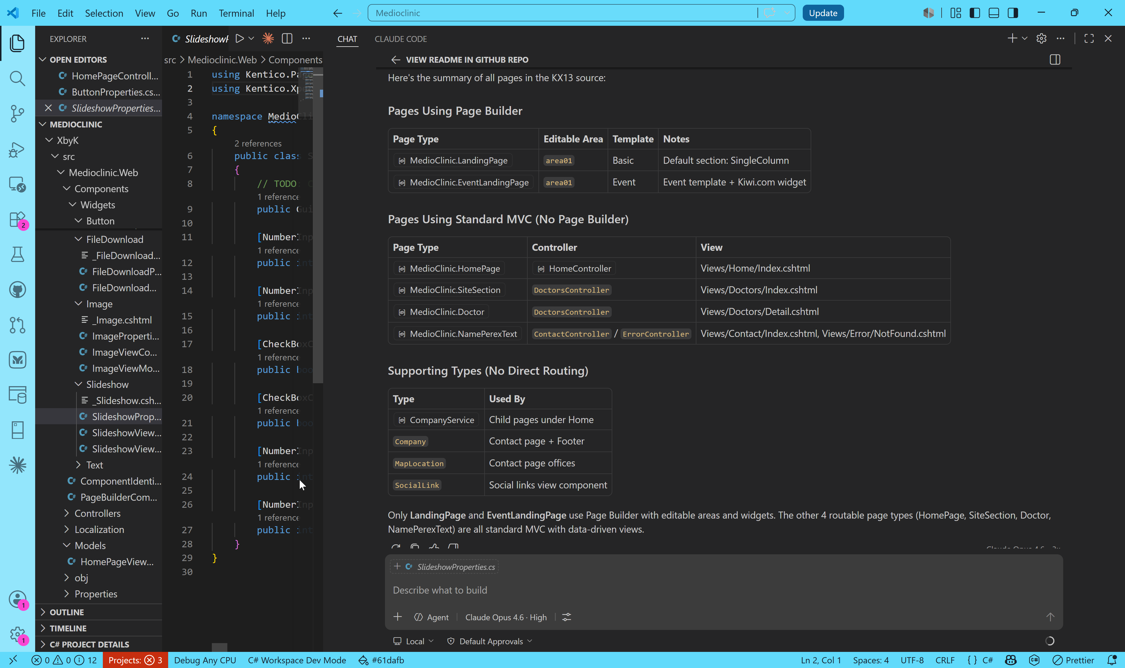
Task: Click Debug Any CPU in status bar
Action: 205,660
